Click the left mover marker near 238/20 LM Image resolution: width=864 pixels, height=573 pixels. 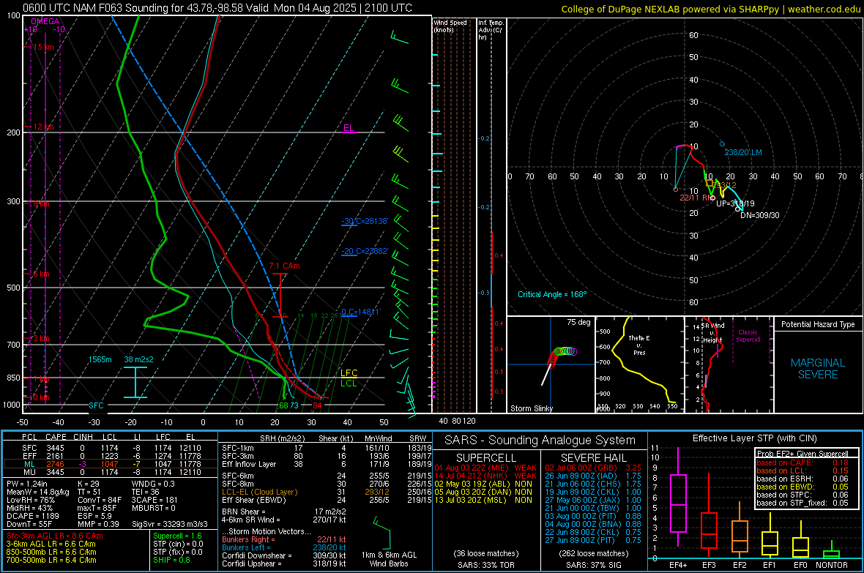(x=722, y=144)
